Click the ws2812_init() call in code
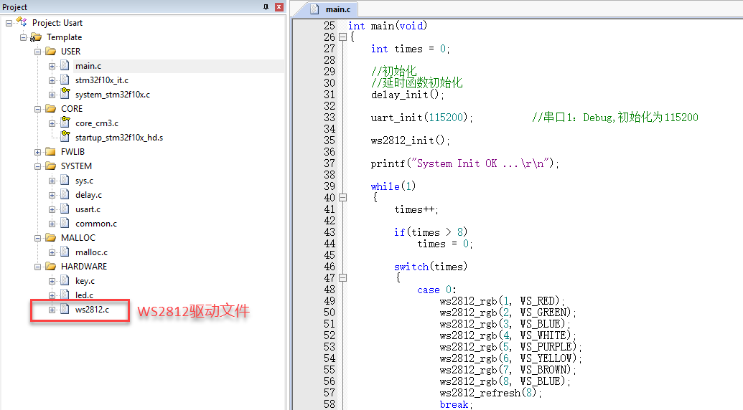This screenshot has height=410, width=743. click(x=411, y=140)
